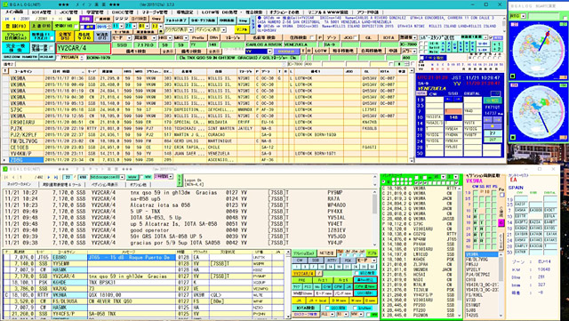The image size is (569, 321).
Task: Open the blue YV prefix dropdown
Action: click(269, 52)
